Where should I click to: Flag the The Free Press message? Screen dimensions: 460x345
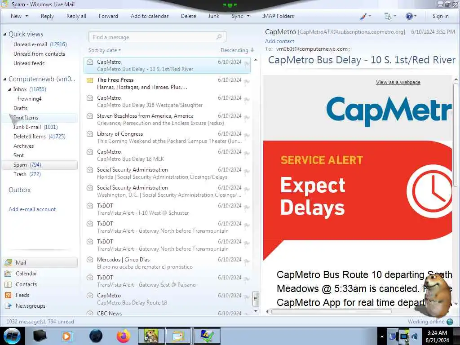[247, 82]
